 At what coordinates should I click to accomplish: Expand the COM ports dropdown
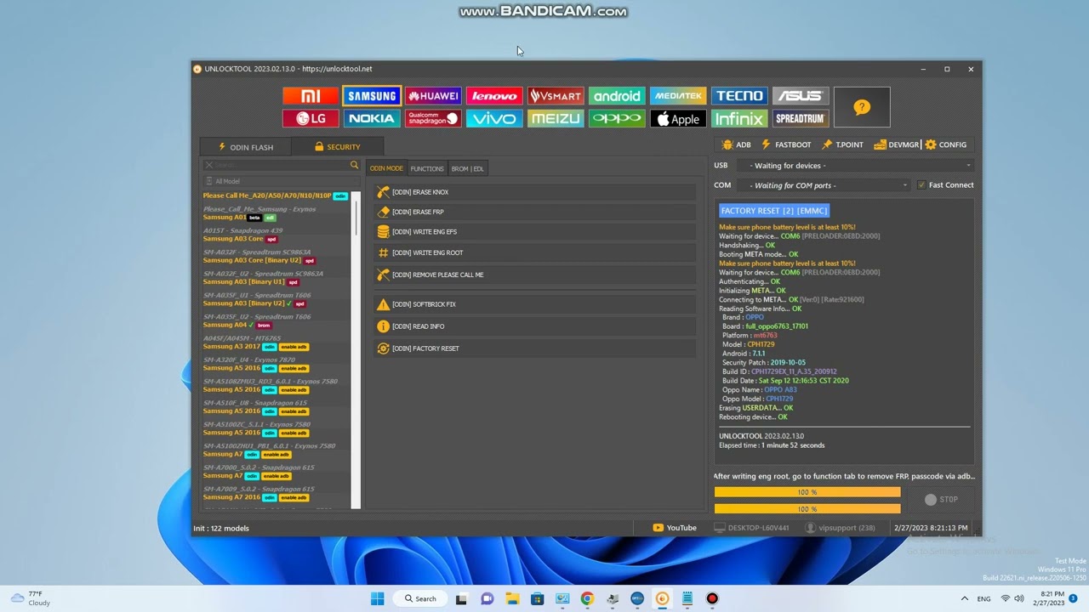click(x=824, y=185)
